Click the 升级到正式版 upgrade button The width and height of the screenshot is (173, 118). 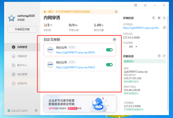tap(22, 29)
